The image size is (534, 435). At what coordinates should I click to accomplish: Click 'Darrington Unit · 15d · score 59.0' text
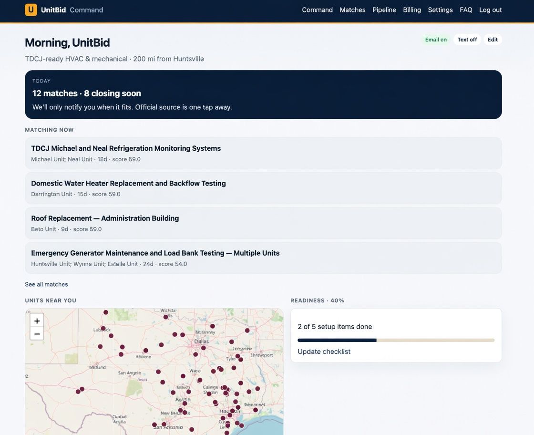click(x=76, y=194)
